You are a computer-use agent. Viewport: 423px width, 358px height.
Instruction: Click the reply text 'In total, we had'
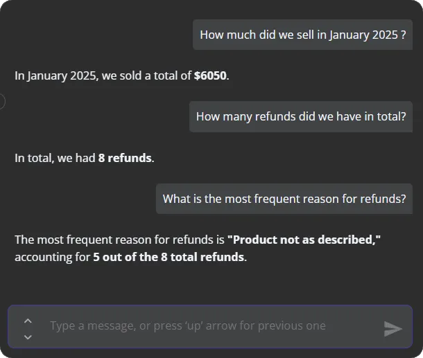(x=55, y=158)
